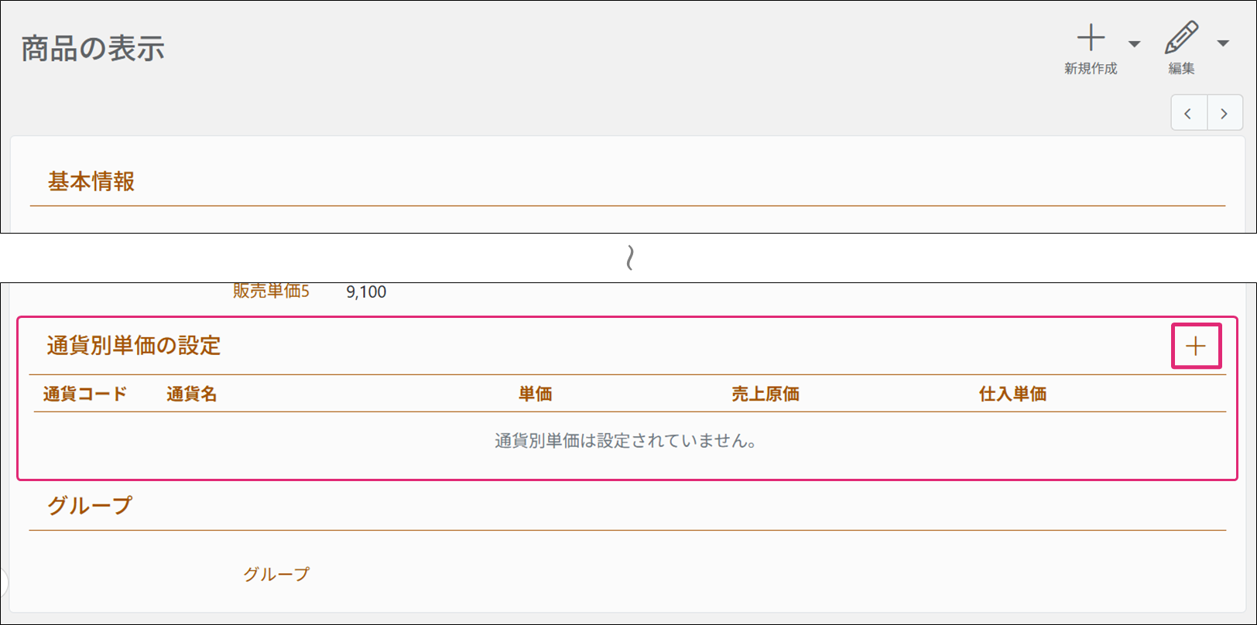The image size is (1257, 625).
Task: Click the 通貨別単価は設定されていません message
Action: [625, 442]
